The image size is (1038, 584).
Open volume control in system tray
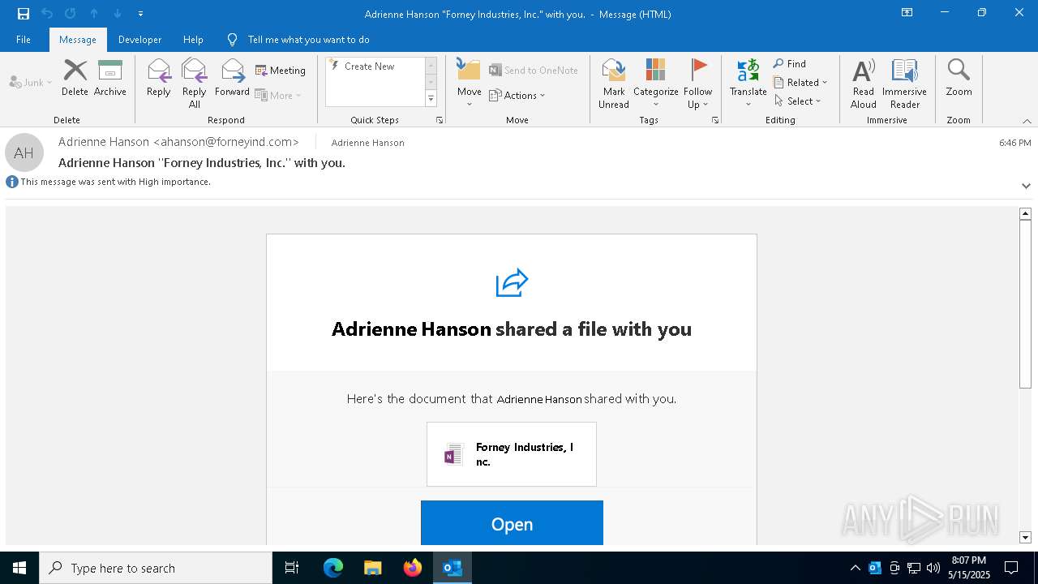click(x=933, y=568)
